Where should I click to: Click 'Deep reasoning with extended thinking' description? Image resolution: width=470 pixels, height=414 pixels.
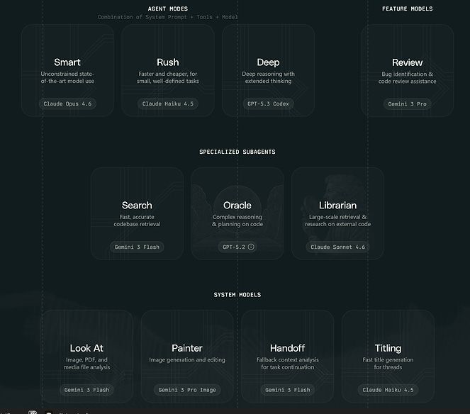point(268,77)
